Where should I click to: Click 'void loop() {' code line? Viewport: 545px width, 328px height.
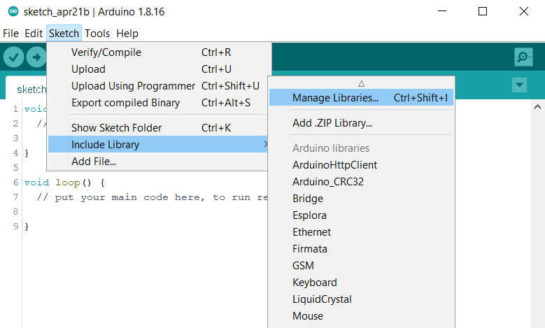[64, 183]
